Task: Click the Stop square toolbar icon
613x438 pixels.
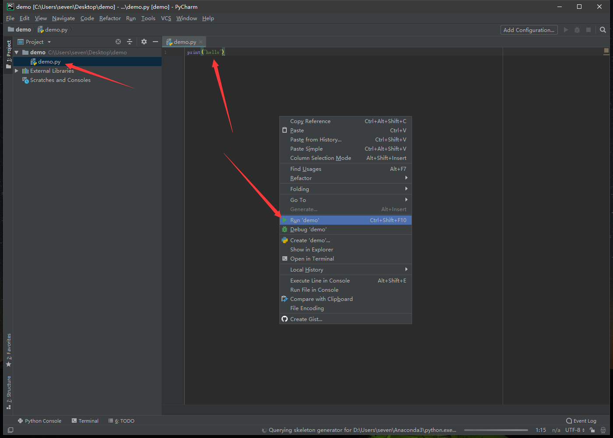Action: [588, 30]
